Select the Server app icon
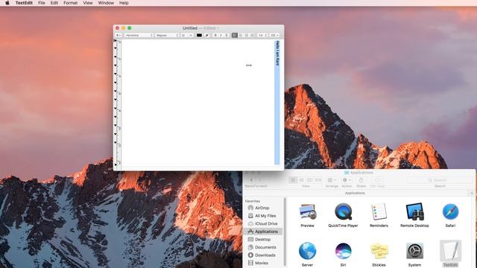 click(307, 251)
